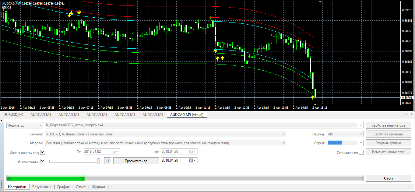Uncheck the Использовать дату checkbox
Viewport: 415px width, 192px height.
pyautogui.click(x=43, y=152)
